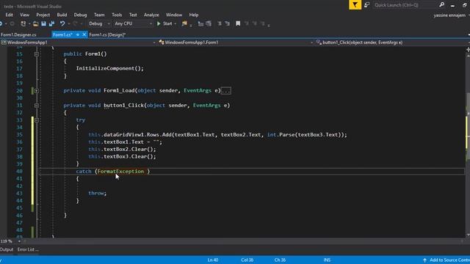Click the yellow notifications flag icon
Image resolution: width=470 pixels, height=264 pixels.
pos(355,5)
